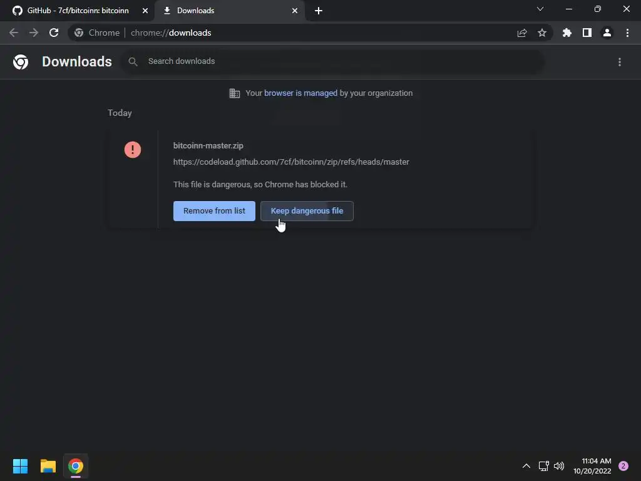Open the network status tray icon

(x=543, y=466)
